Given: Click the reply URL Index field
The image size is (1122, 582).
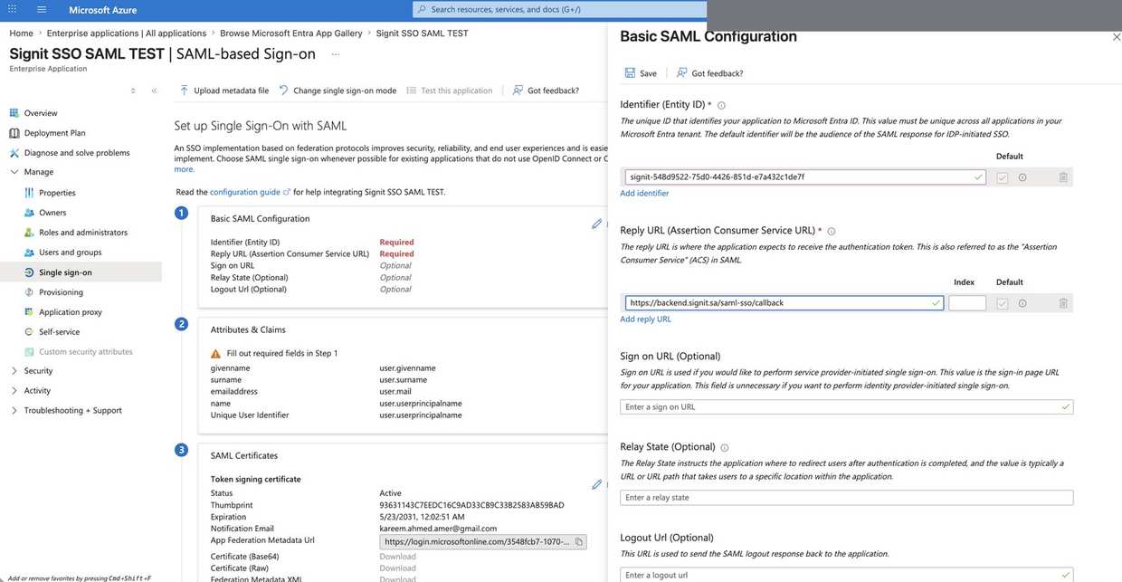Looking at the screenshot, I should coord(967,303).
